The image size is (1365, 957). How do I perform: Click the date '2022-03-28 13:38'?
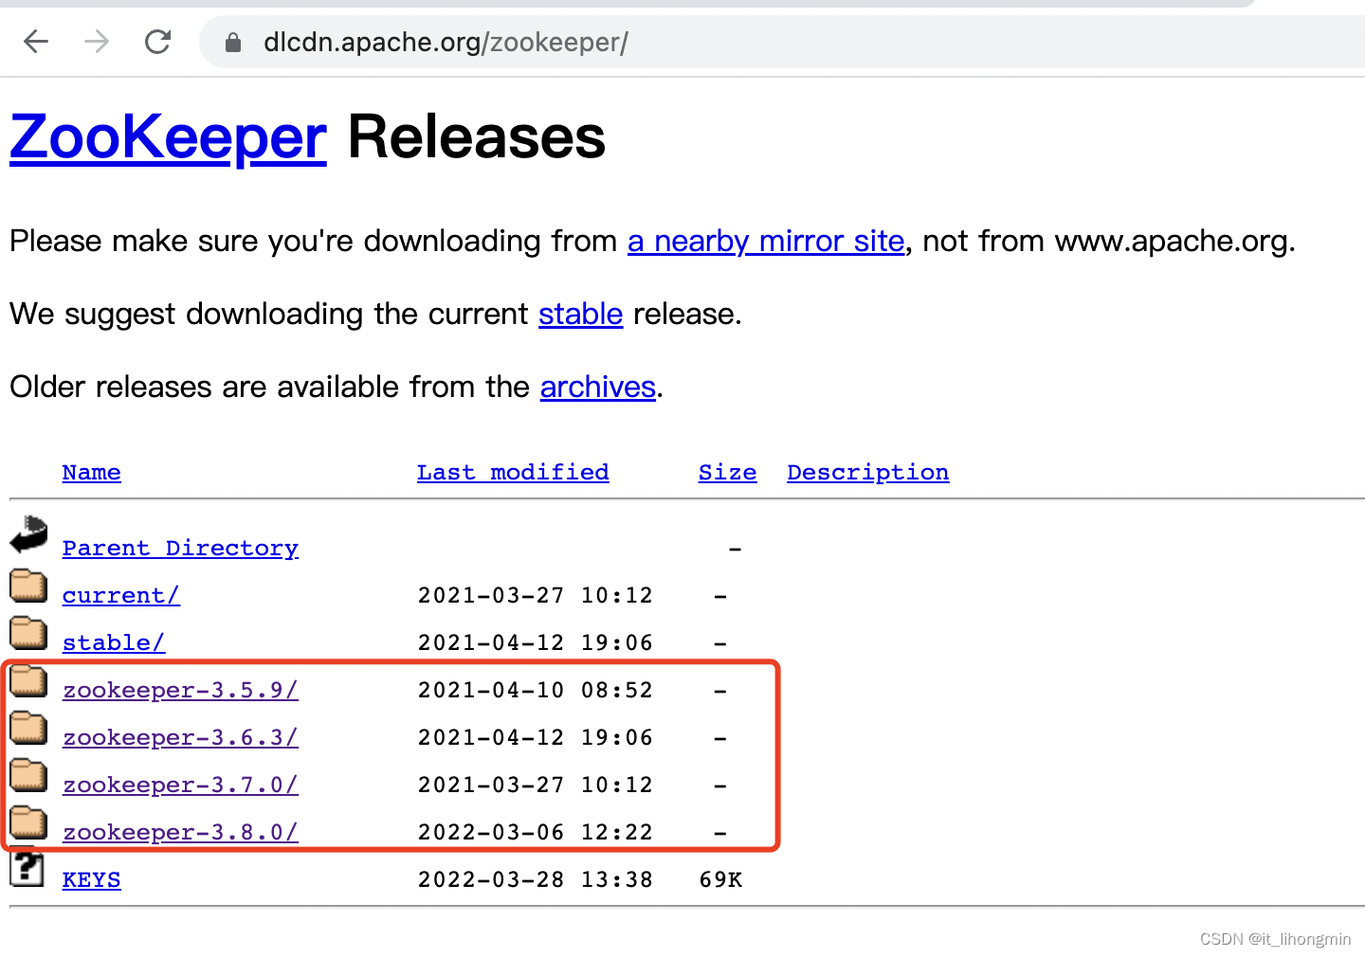536,879
